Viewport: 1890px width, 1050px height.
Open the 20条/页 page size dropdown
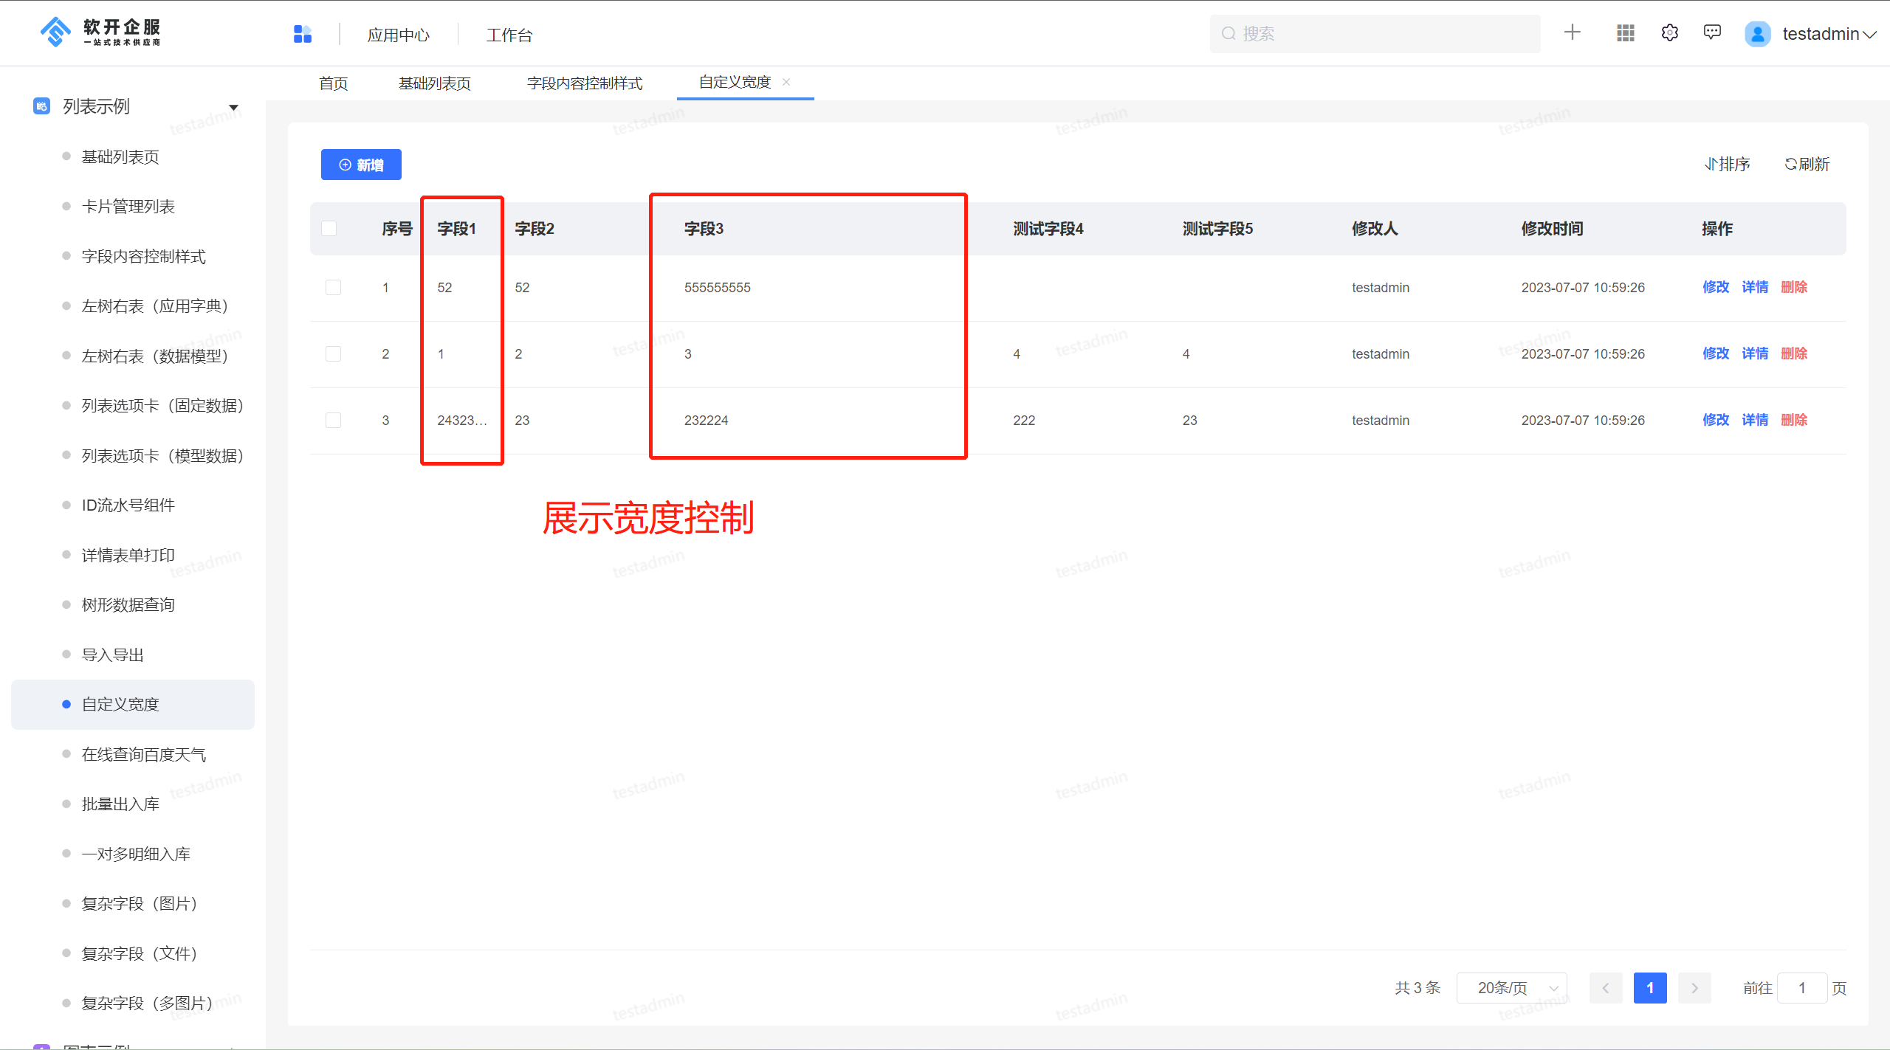1511,987
